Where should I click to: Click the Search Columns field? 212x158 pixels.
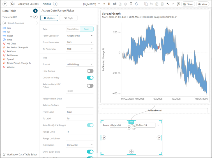click(x=20, y=23)
